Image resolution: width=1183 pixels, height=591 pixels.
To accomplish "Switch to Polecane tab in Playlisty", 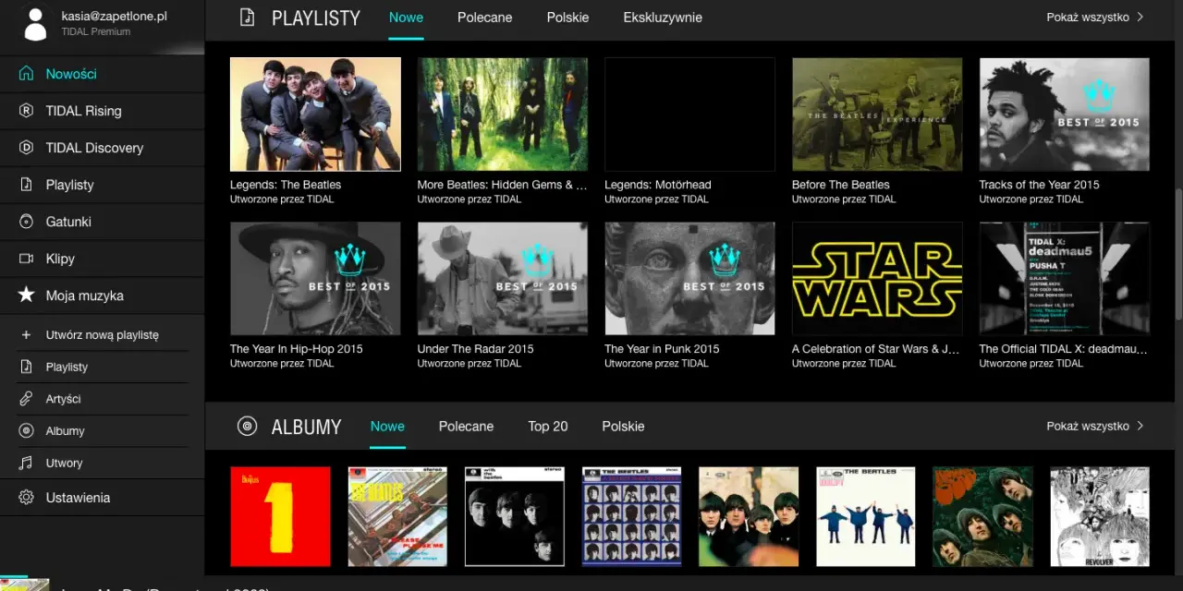I will (x=484, y=18).
